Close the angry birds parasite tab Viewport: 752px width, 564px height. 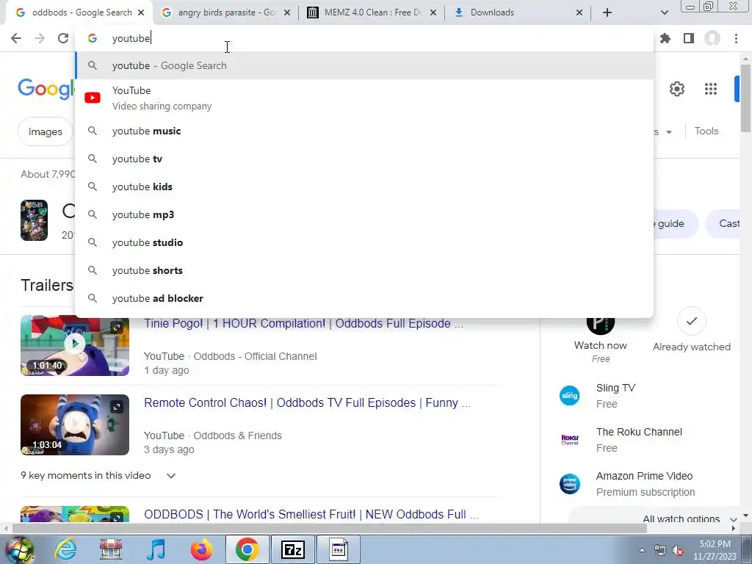287,12
